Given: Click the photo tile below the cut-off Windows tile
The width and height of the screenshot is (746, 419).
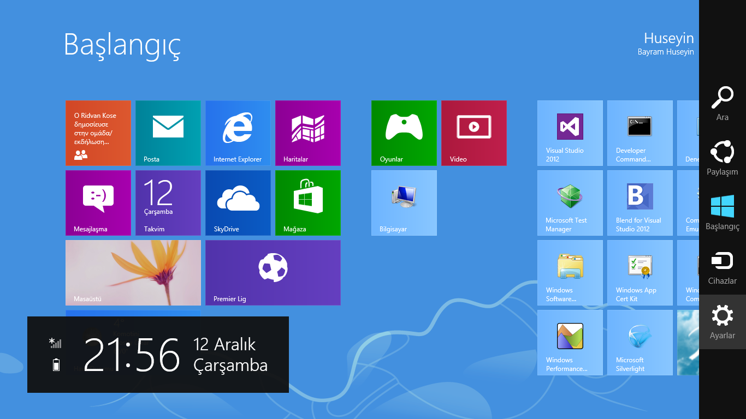Looking at the screenshot, I should tap(688, 343).
